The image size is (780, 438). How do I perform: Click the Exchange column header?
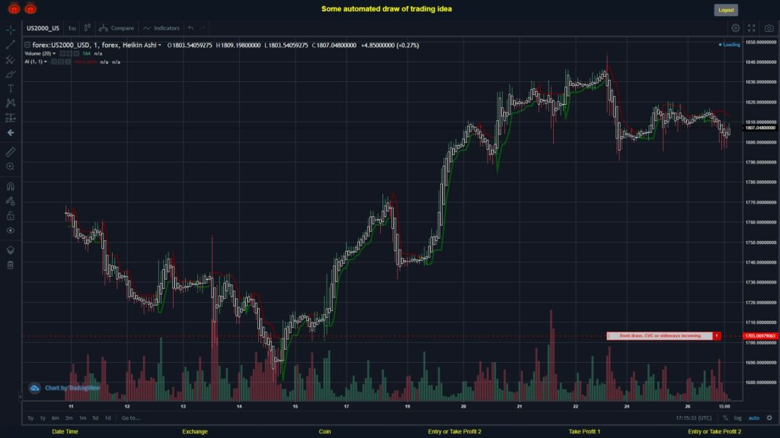point(195,432)
